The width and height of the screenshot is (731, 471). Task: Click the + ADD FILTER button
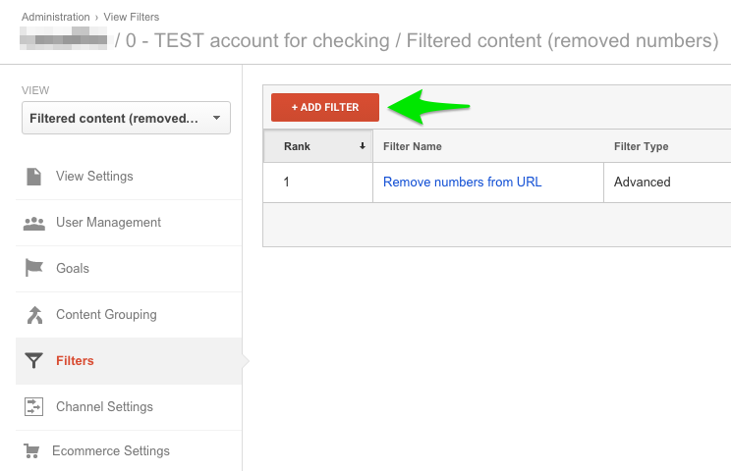tap(325, 107)
